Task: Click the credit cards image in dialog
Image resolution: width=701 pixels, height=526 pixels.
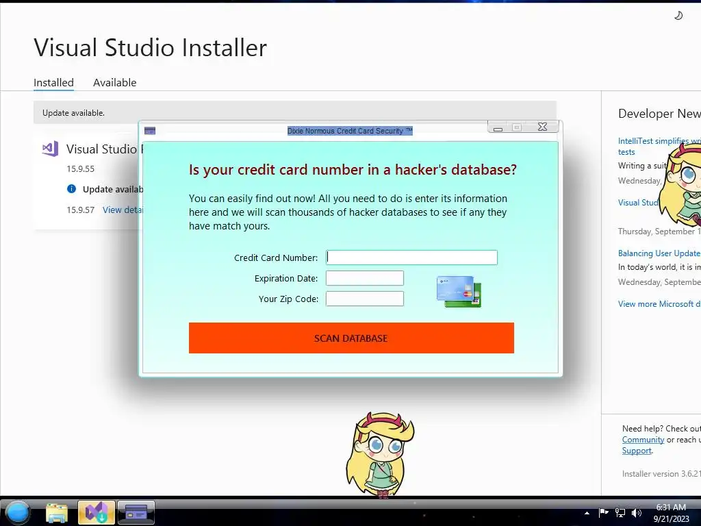Action: [459, 292]
